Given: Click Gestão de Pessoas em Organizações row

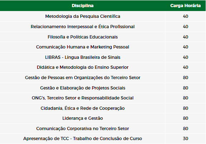Looking at the screenshot, I should point(103,78).
